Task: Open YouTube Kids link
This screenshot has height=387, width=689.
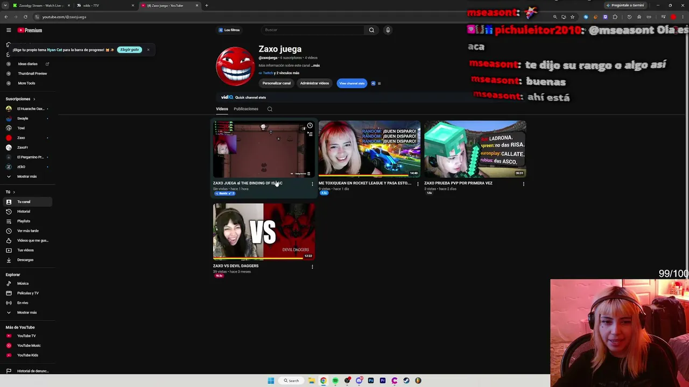Action: (27, 355)
